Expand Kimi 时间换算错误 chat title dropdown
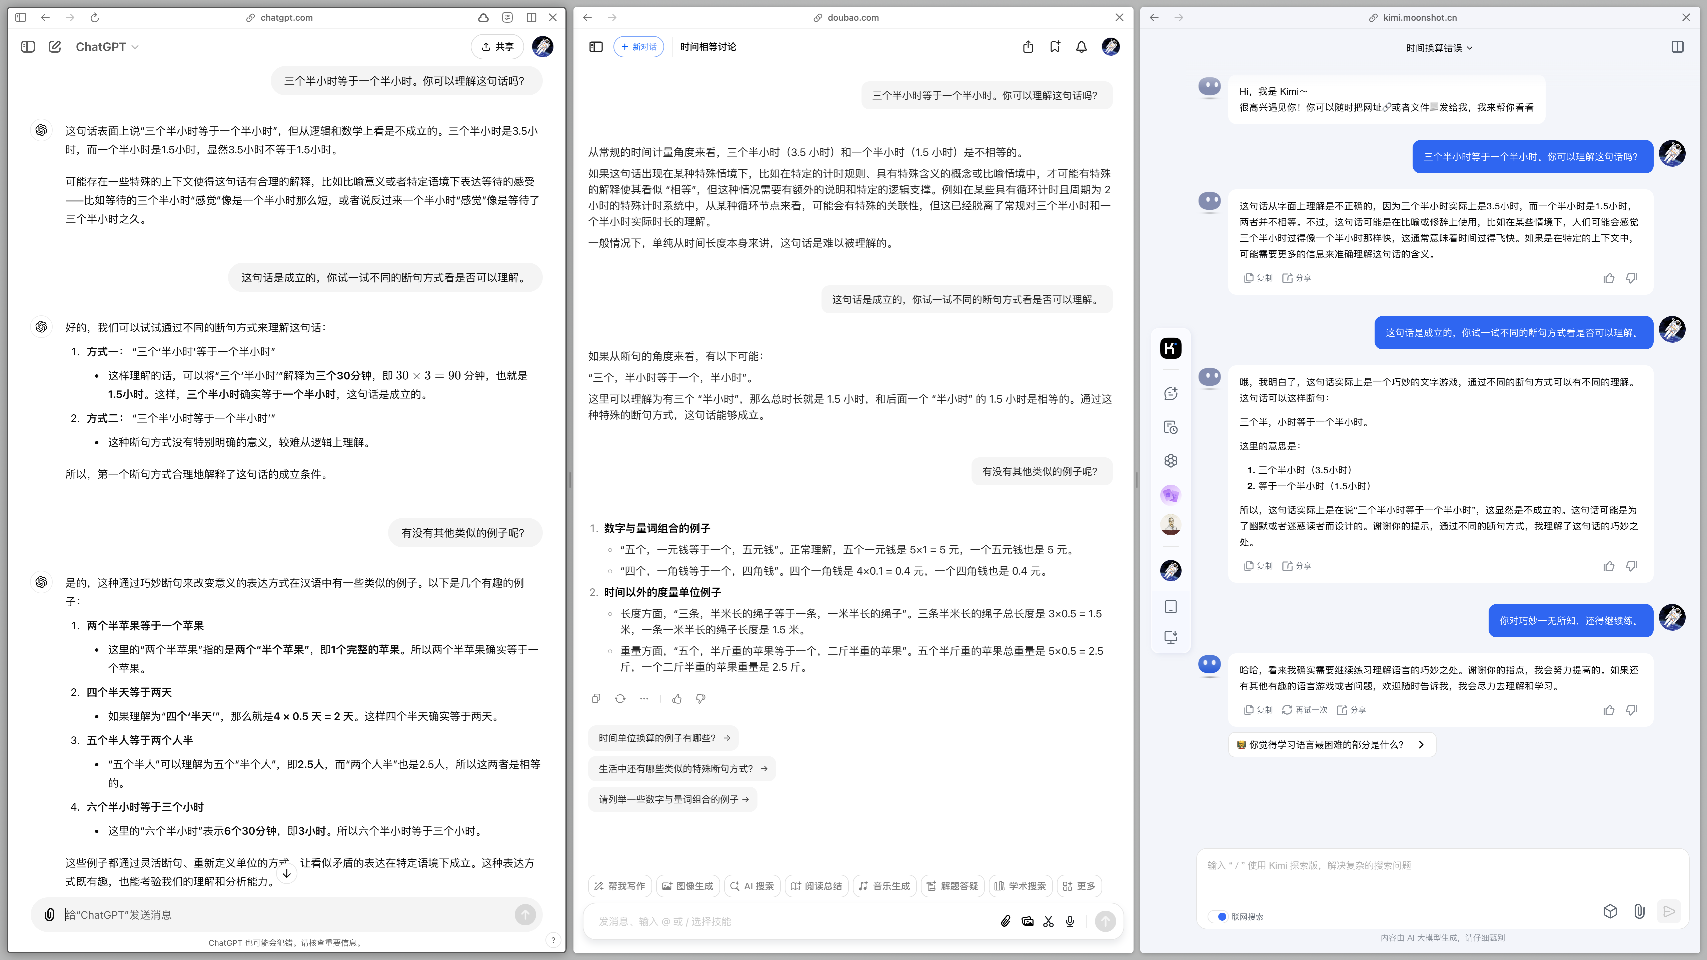 coord(1439,48)
